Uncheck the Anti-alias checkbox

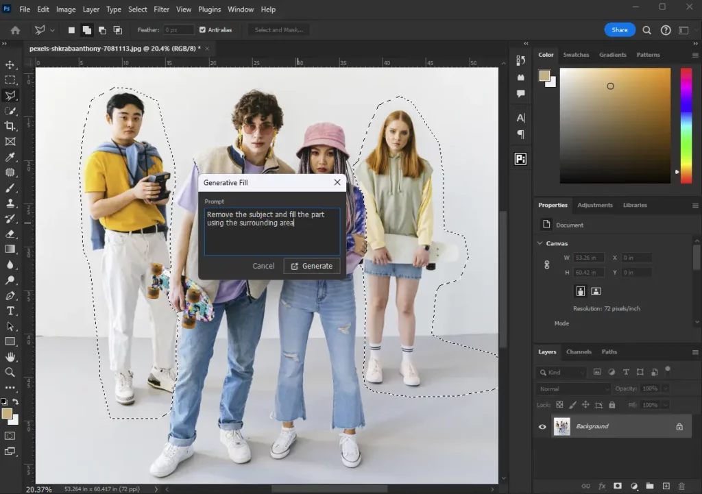(202, 30)
